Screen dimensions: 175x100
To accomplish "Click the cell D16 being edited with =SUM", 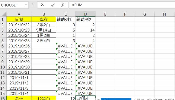I will point(86,98).
